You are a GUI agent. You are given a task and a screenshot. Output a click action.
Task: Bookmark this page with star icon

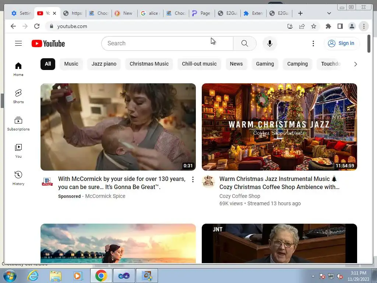point(314,26)
